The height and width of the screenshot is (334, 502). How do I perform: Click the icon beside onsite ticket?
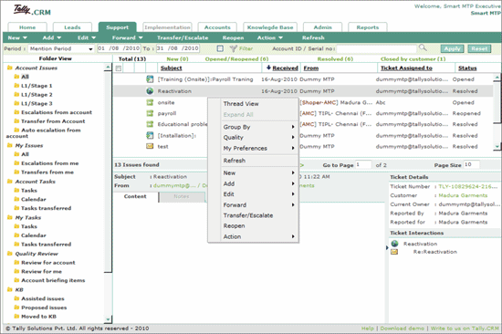coord(150,102)
